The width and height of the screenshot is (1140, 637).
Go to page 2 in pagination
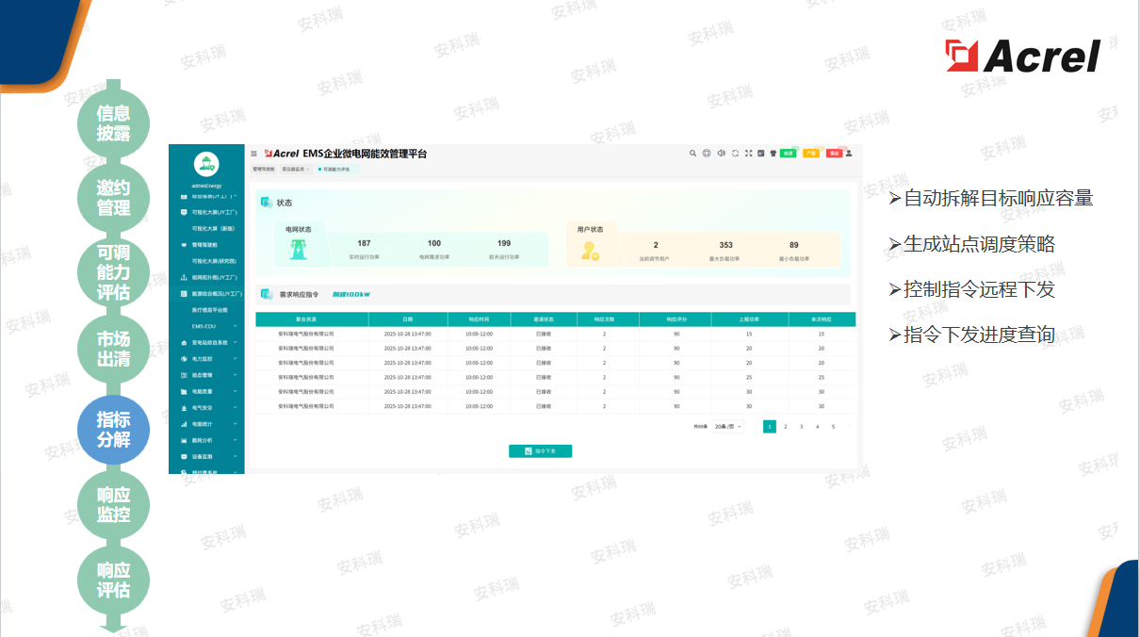(x=786, y=427)
